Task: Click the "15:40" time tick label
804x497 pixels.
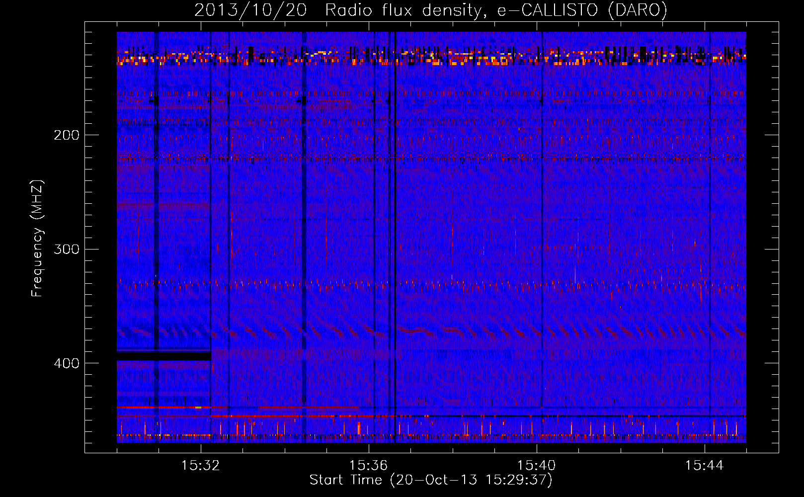Action: 536,466
